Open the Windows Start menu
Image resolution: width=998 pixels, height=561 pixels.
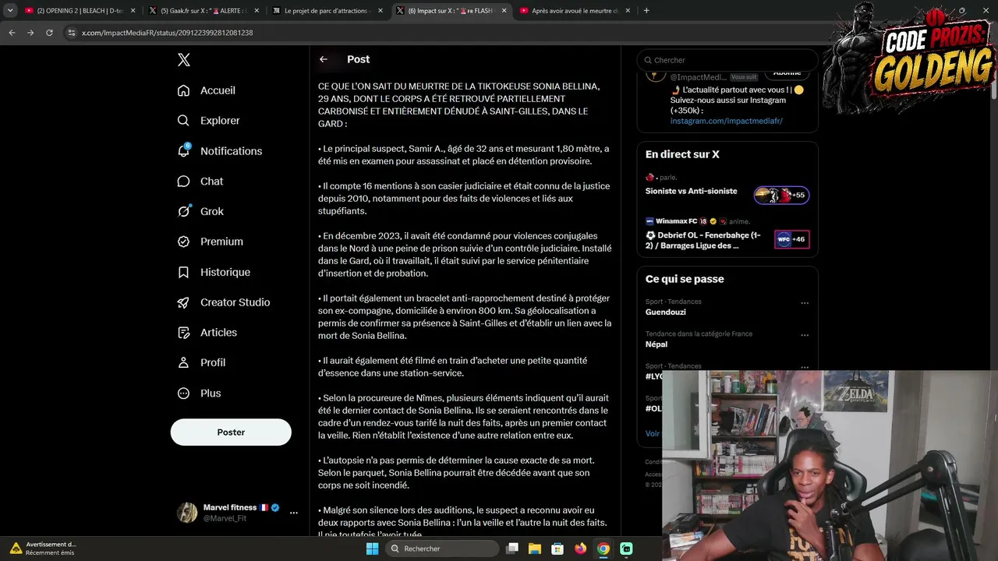(x=373, y=549)
